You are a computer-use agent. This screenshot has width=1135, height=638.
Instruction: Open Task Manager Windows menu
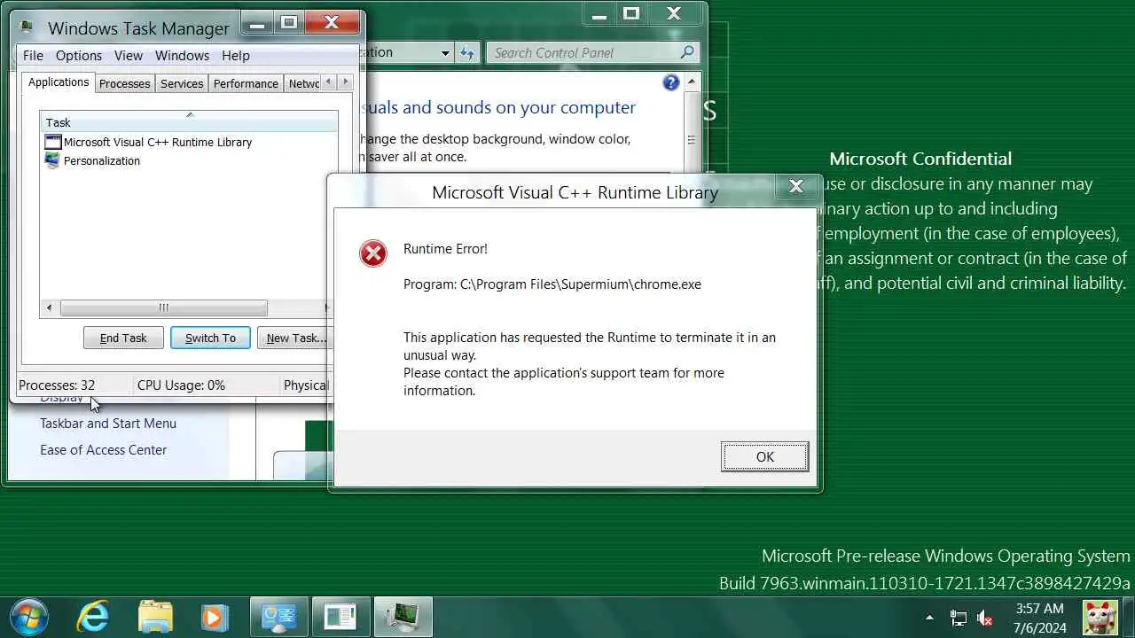coord(182,55)
